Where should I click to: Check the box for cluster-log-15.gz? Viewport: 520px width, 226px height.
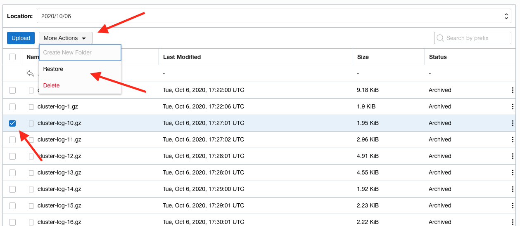(x=12, y=205)
